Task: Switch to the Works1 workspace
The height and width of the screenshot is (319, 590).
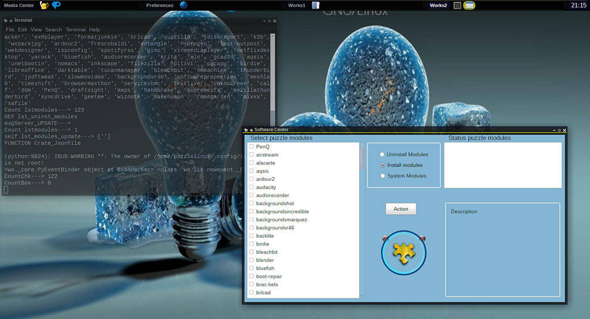Action: tap(297, 5)
